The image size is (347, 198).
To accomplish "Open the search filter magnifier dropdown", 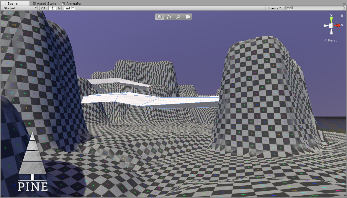I will [287, 8].
